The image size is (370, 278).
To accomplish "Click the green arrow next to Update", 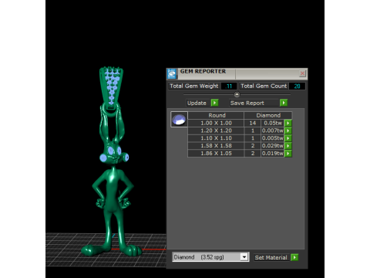I will [214, 103].
